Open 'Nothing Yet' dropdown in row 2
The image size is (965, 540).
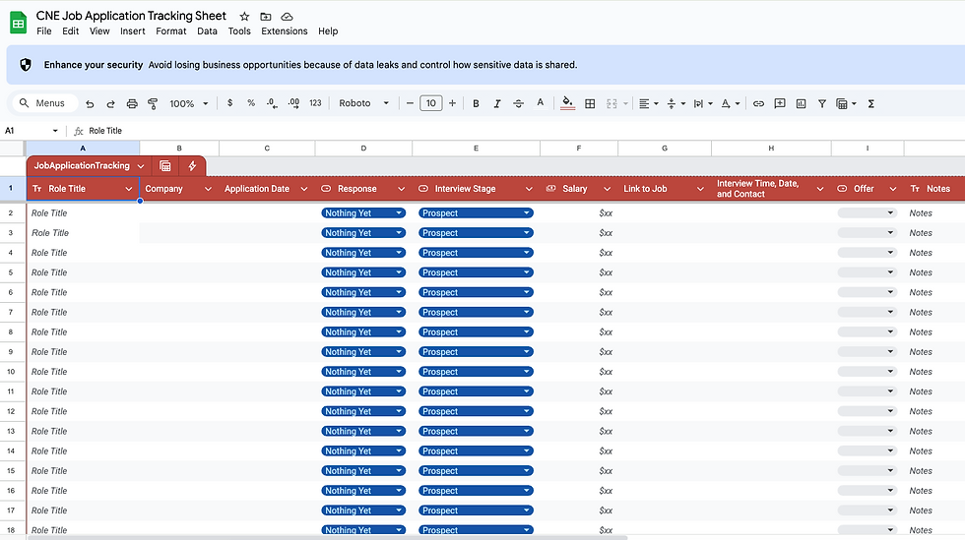363,212
